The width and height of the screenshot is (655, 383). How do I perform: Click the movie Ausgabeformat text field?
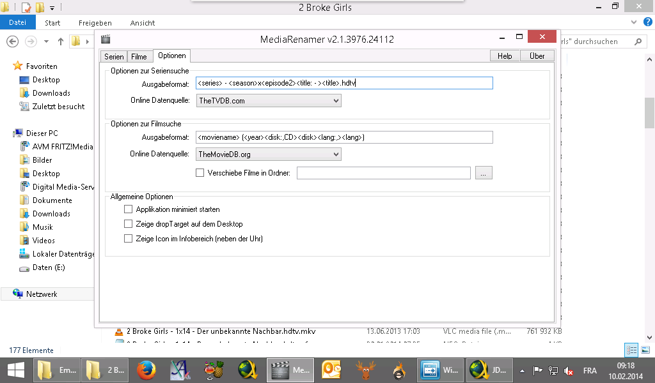pyautogui.click(x=344, y=137)
